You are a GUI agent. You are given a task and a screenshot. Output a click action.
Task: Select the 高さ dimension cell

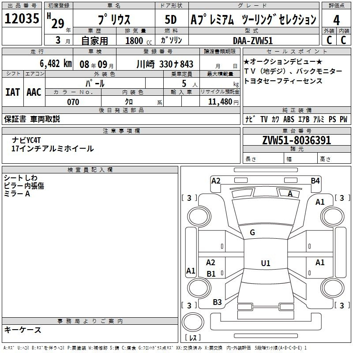point(334,158)
